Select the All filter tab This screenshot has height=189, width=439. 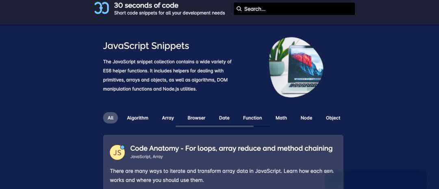pos(111,118)
